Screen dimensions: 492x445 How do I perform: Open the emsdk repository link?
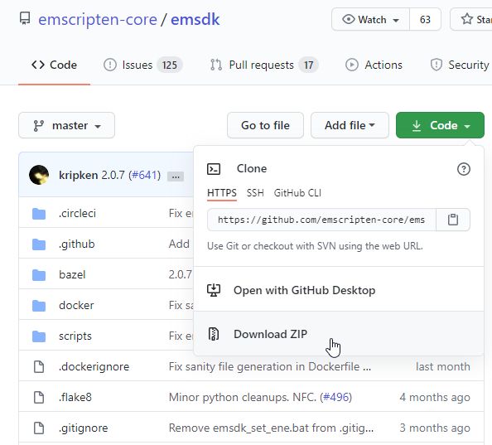(x=195, y=19)
